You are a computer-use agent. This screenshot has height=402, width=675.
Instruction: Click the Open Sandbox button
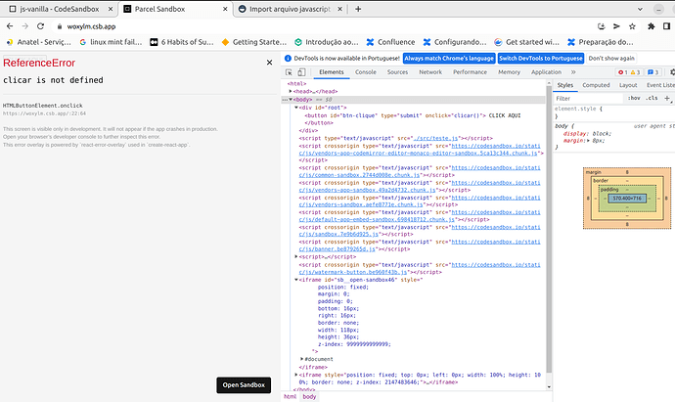tap(244, 384)
